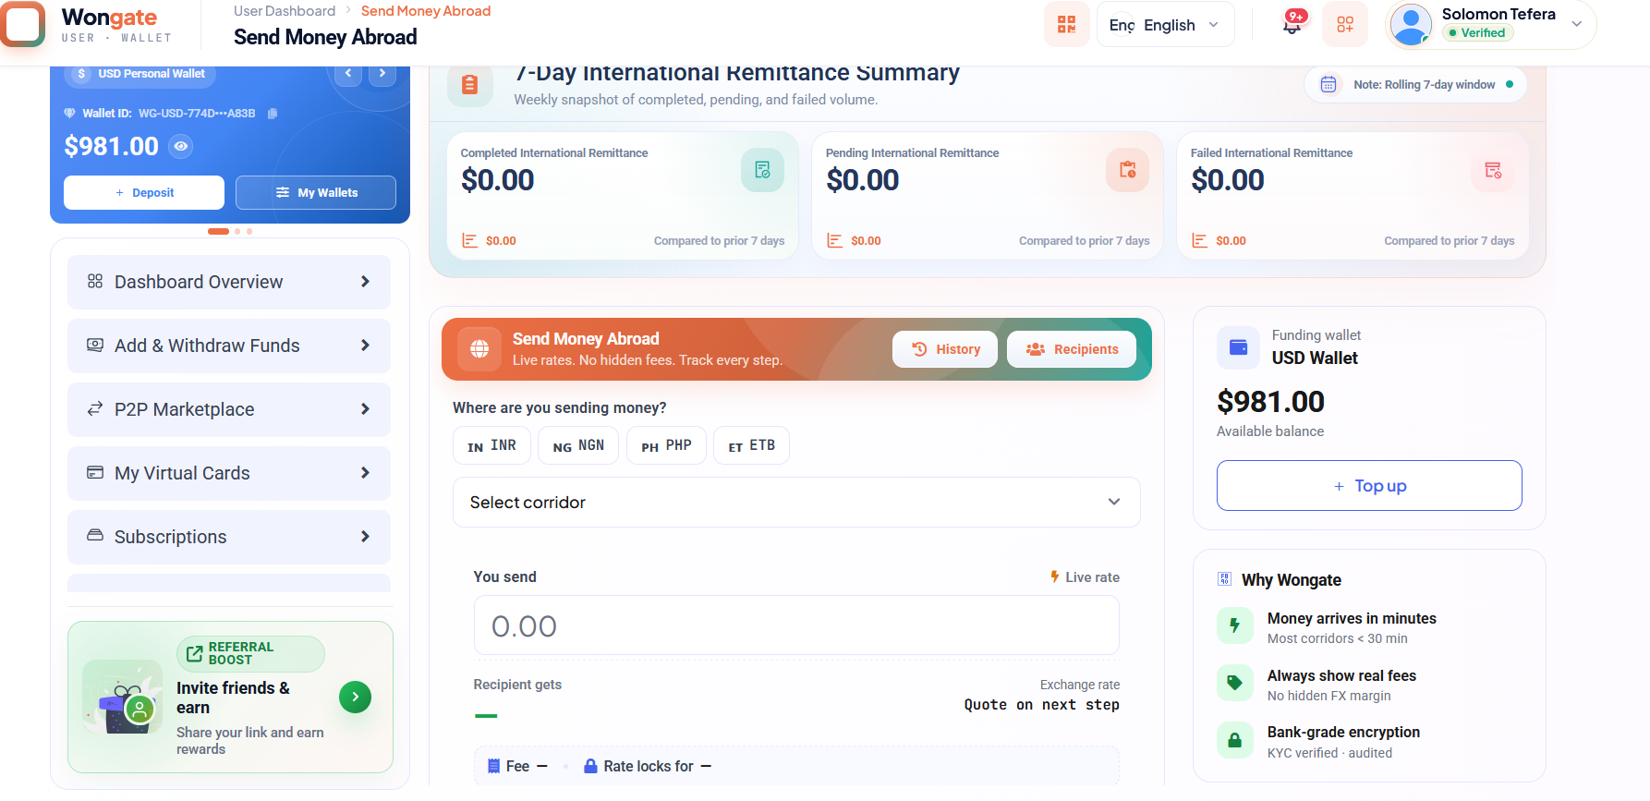
Task: Click the Subscriptions icon
Action: click(x=95, y=535)
